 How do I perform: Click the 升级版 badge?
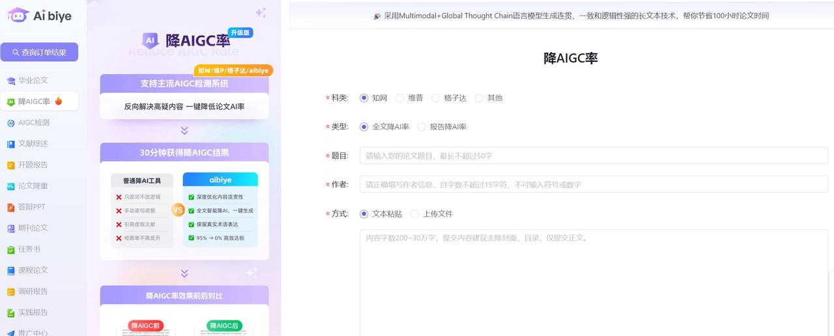(x=240, y=33)
